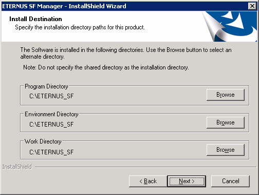
Task: Click the ETERNUS SF Manager title bar text
Action: point(64,6)
